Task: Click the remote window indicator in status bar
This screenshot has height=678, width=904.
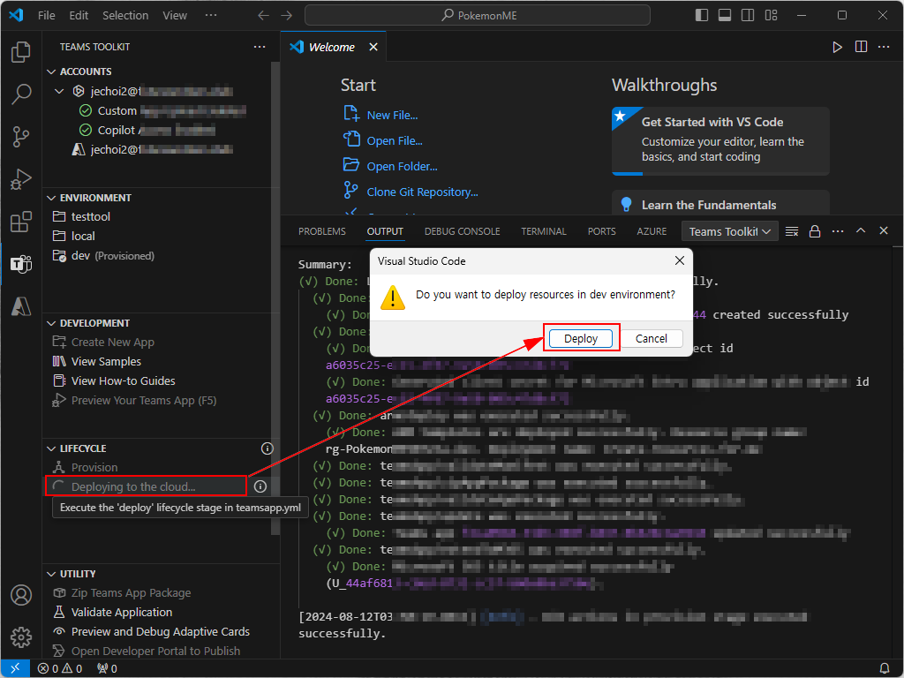Action: click(x=15, y=669)
